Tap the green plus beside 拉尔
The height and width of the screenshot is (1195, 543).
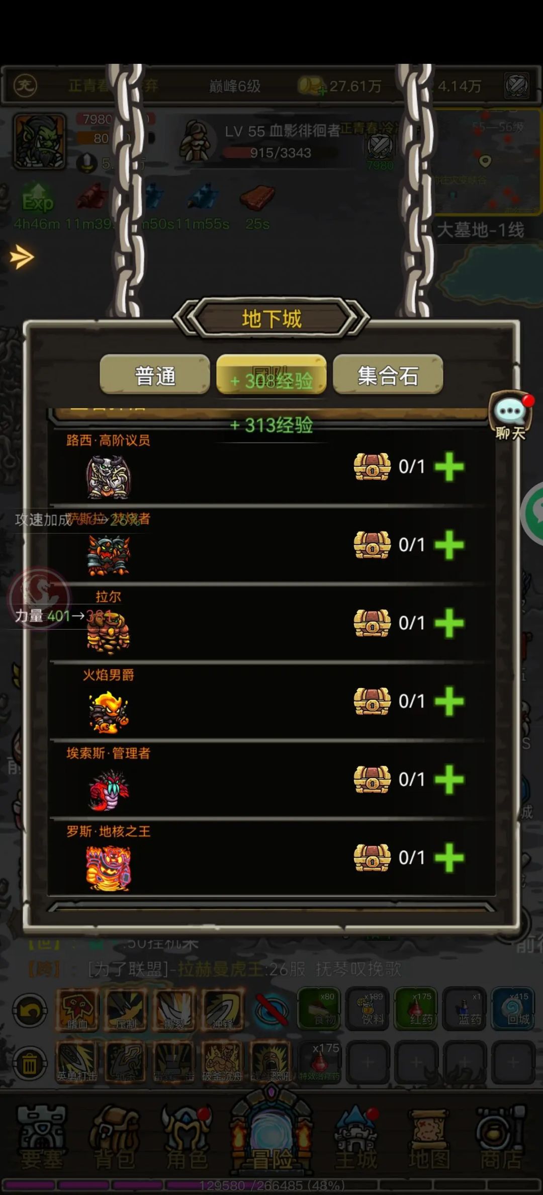coord(449,623)
